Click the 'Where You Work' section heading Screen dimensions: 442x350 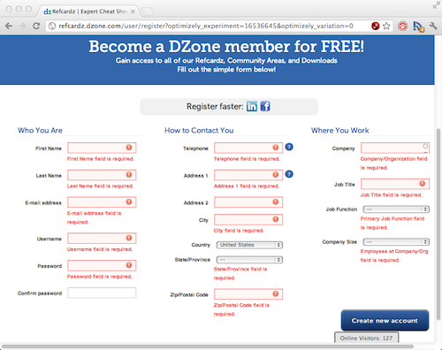(340, 130)
